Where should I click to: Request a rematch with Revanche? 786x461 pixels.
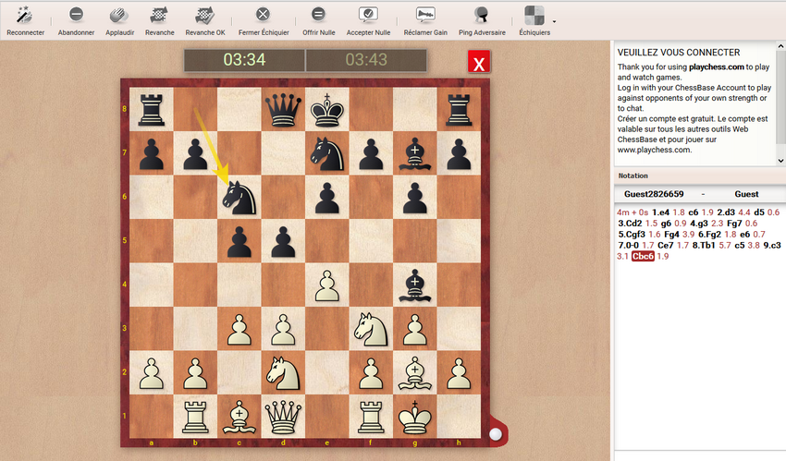(159, 15)
